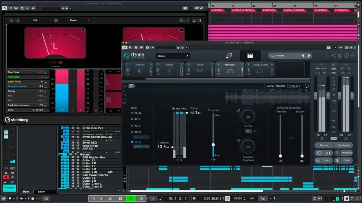Solo the Vocal Chop track
Viewport: 362px width, 203px height.
click(78, 146)
